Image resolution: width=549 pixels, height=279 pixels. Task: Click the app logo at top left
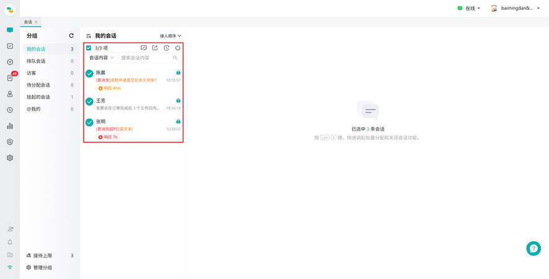[x=10, y=10]
